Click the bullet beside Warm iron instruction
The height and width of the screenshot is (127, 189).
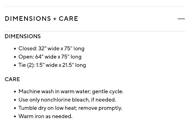[15, 117]
